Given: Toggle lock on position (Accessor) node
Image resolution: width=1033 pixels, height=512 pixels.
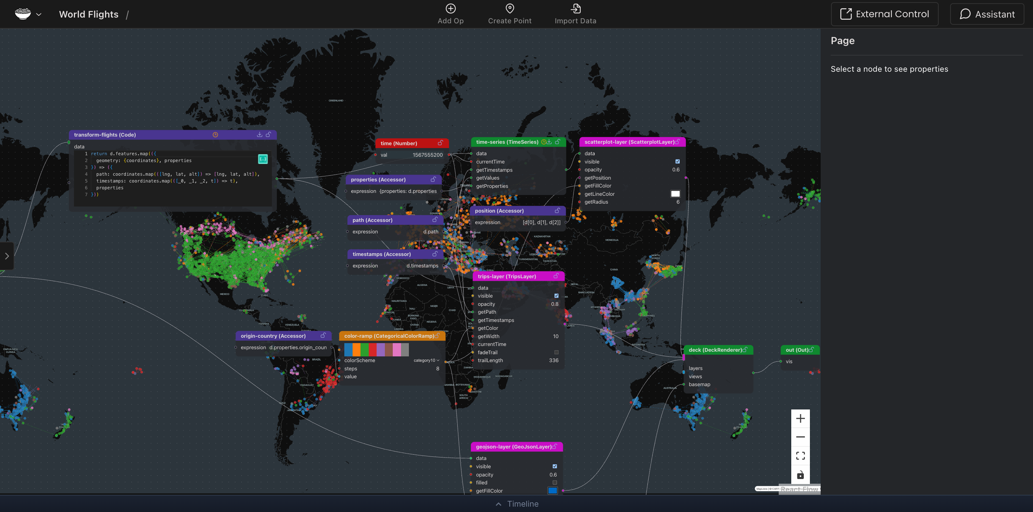Looking at the screenshot, I should pyautogui.click(x=557, y=211).
